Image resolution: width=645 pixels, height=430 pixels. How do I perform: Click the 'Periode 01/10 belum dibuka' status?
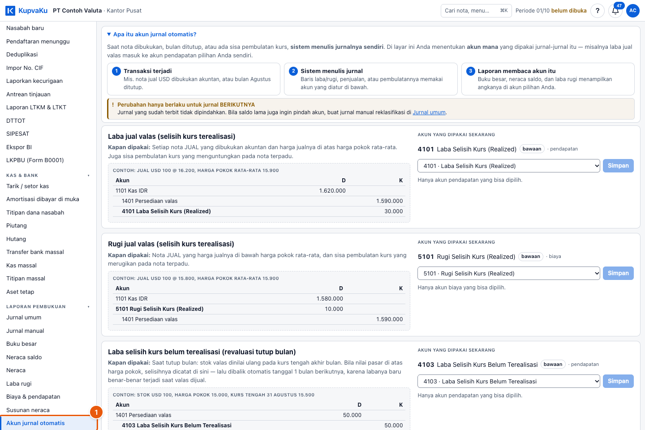(x=551, y=11)
